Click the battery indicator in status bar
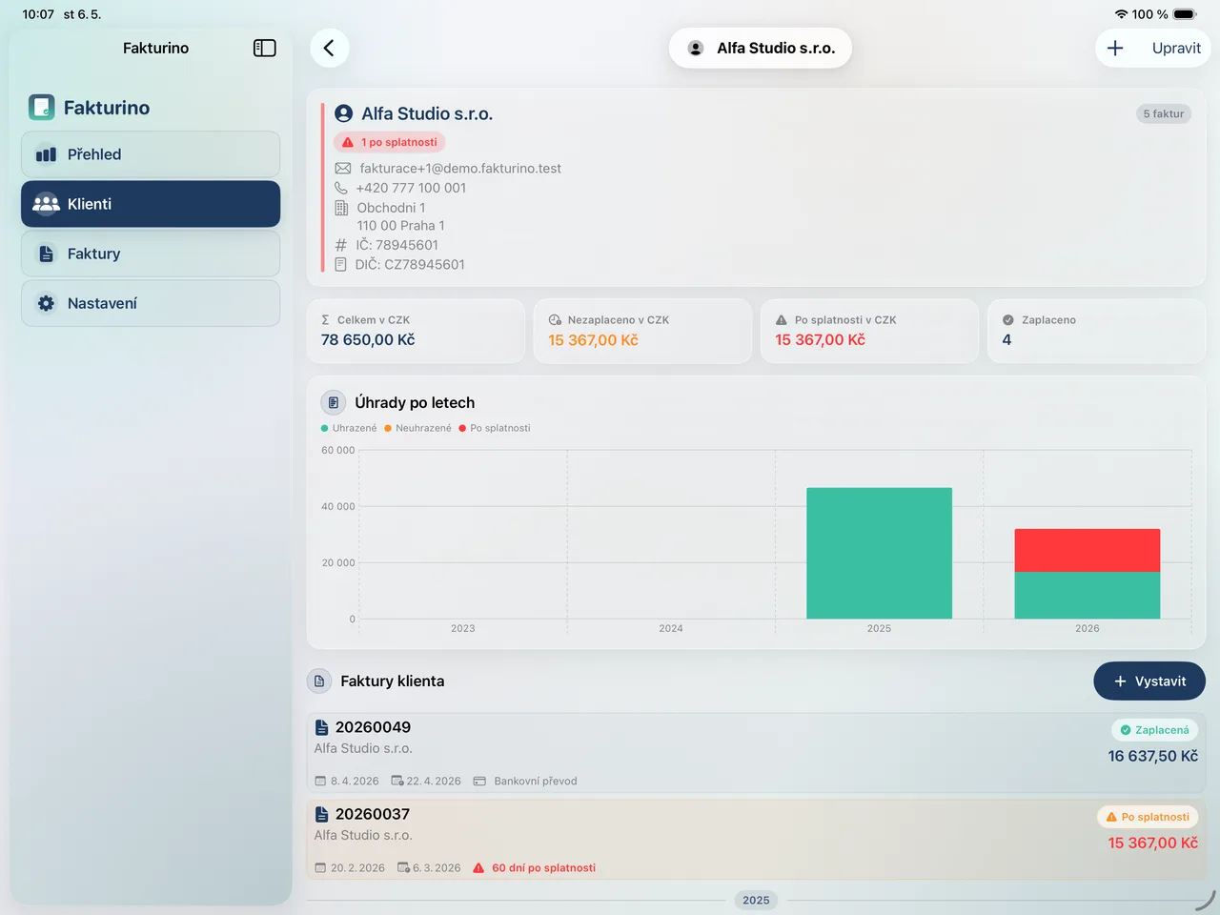The width and height of the screenshot is (1220, 915). [x=1185, y=14]
